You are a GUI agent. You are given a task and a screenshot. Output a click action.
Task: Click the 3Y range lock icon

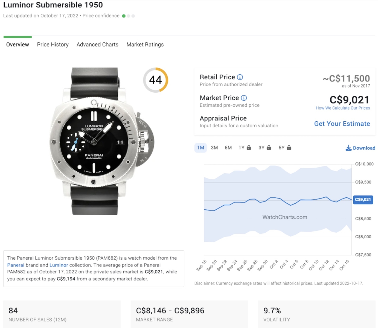(269, 148)
